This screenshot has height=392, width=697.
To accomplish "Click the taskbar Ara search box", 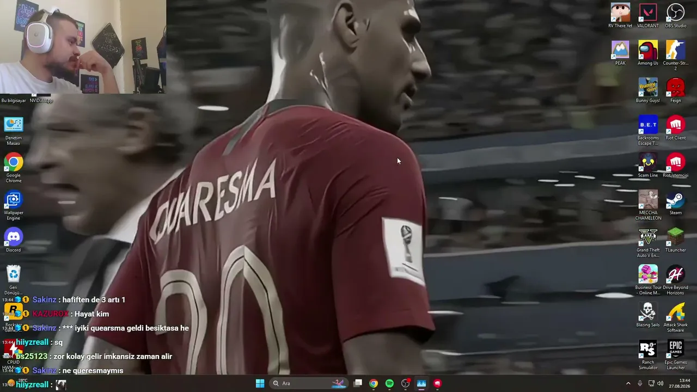I will click(x=309, y=383).
